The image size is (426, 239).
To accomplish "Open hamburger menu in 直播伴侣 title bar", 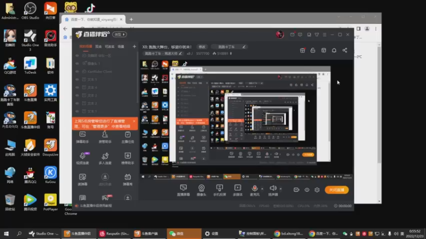I will click(x=324, y=35).
